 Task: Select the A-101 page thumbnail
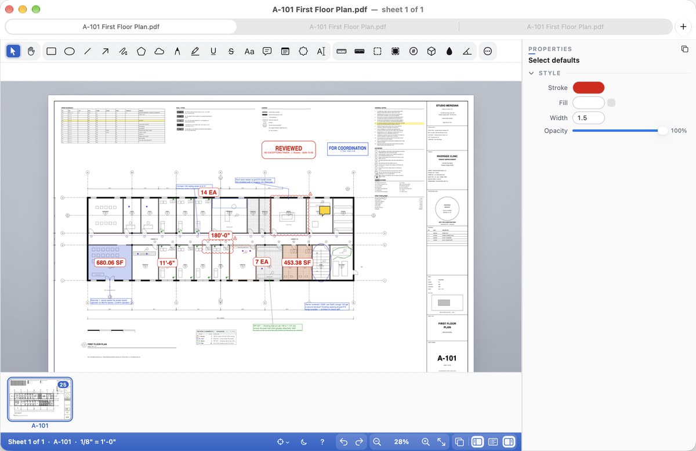[40, 399]
